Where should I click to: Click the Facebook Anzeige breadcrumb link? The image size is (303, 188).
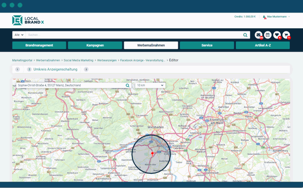[143, 60]
